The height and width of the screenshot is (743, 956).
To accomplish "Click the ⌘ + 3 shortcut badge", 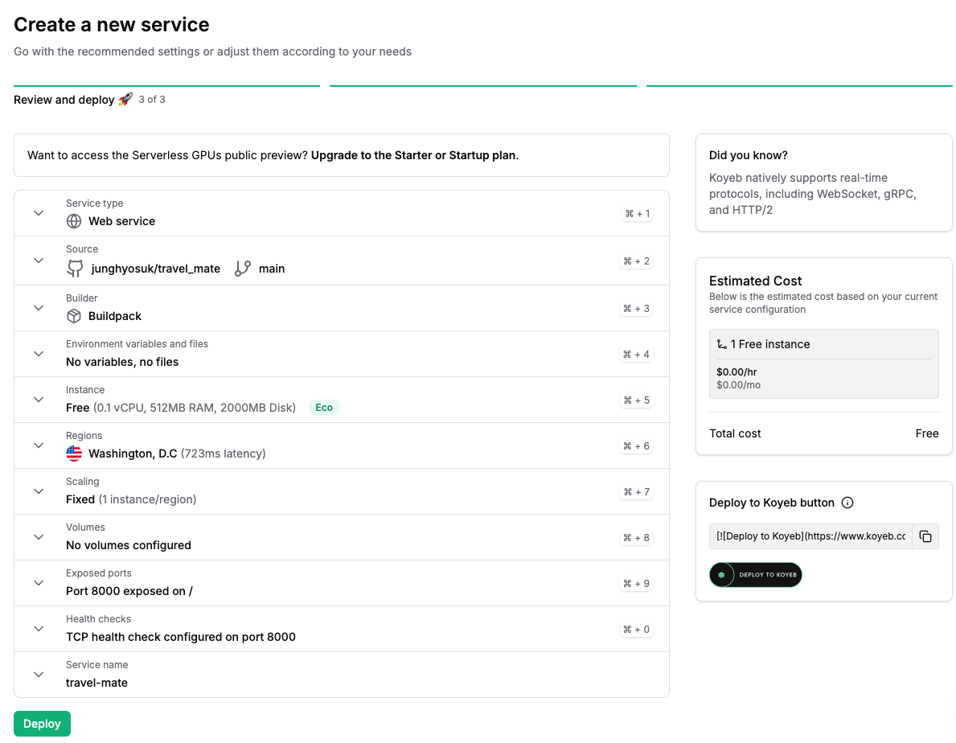I will point(636,309).
